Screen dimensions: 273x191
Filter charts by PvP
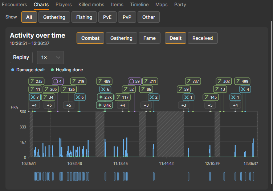click(x=127, y=17)
